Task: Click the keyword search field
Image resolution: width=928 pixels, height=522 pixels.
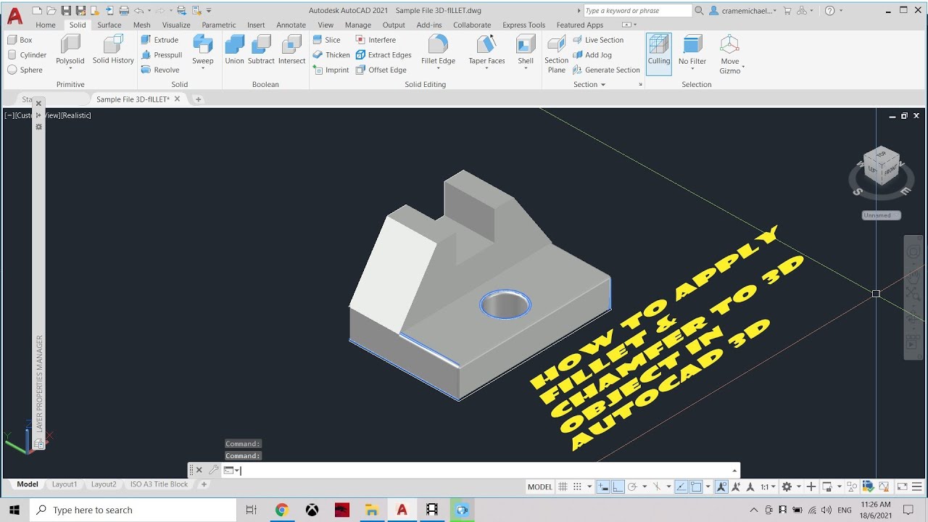Action: pos(637,10)
